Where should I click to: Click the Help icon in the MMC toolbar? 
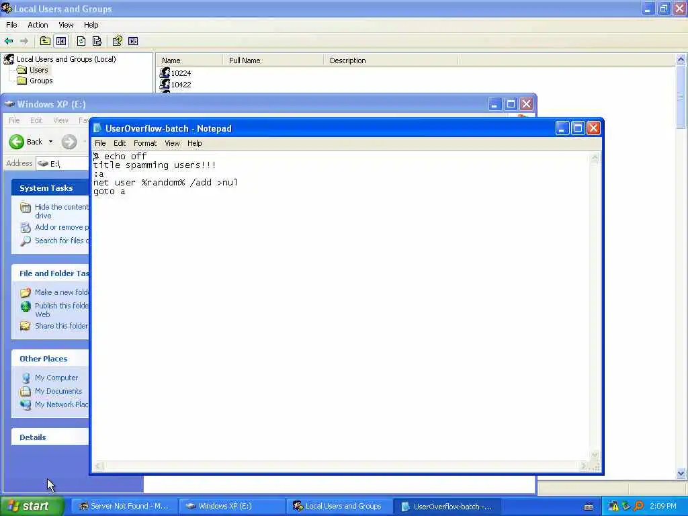tap(117, 41)
